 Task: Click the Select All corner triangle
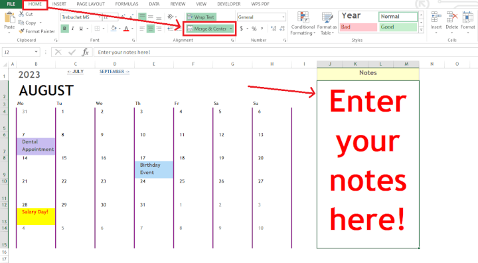(x=5, y=64)
